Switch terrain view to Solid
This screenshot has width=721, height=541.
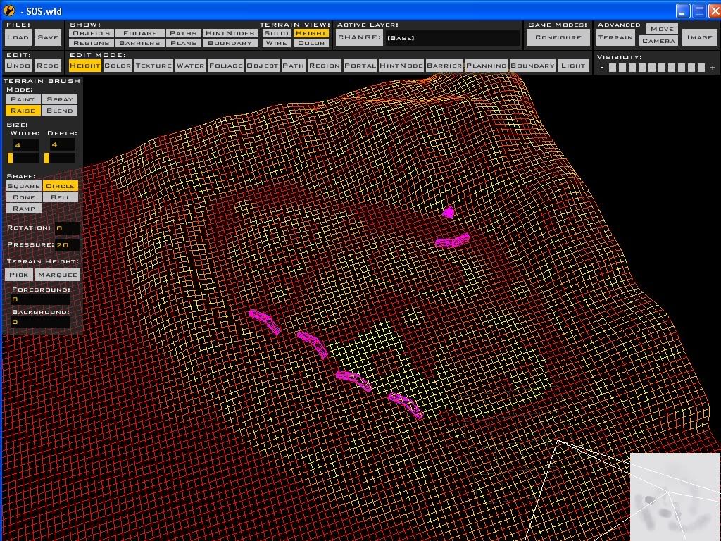276,33
